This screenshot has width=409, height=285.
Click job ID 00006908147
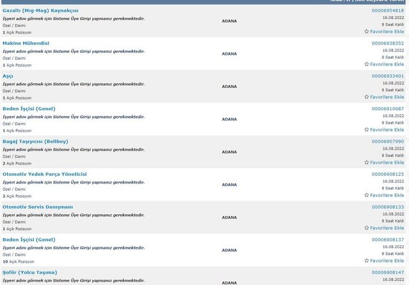pos(387,272)
